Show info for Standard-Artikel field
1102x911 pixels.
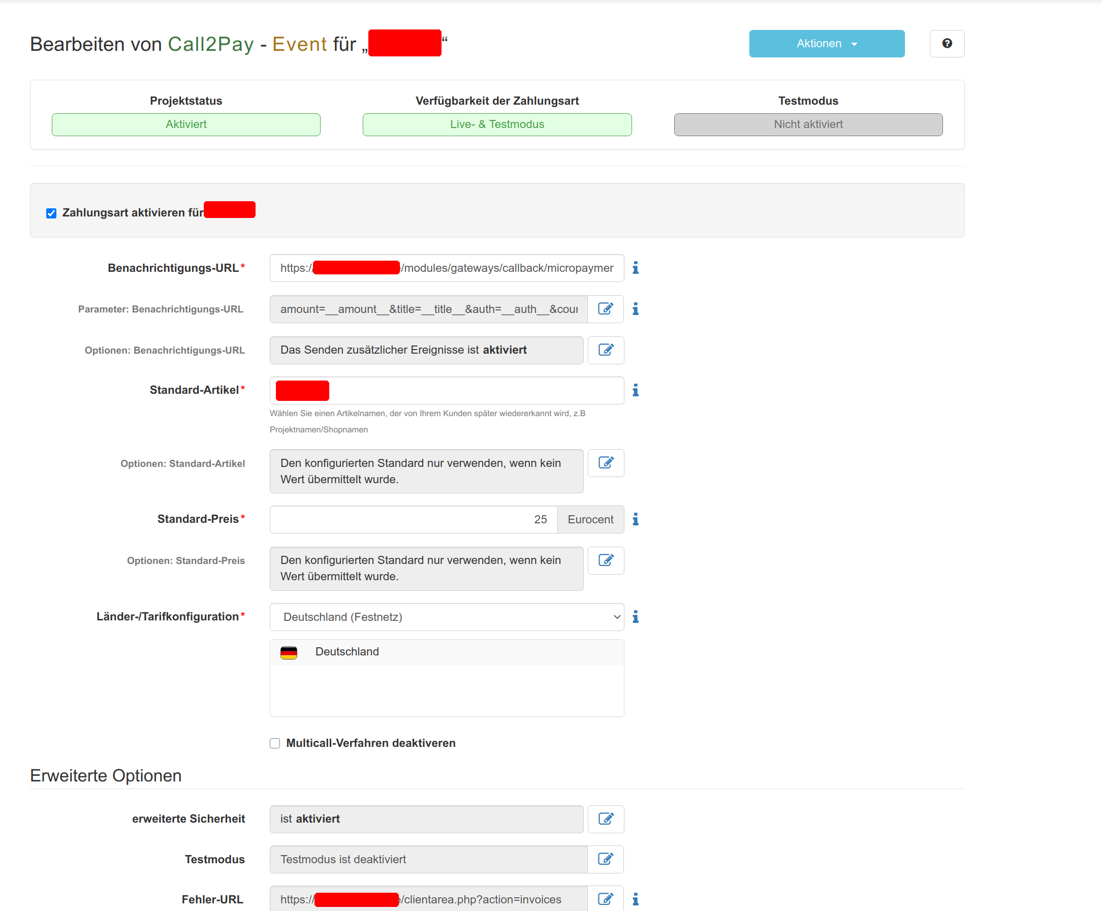[636, 390]
